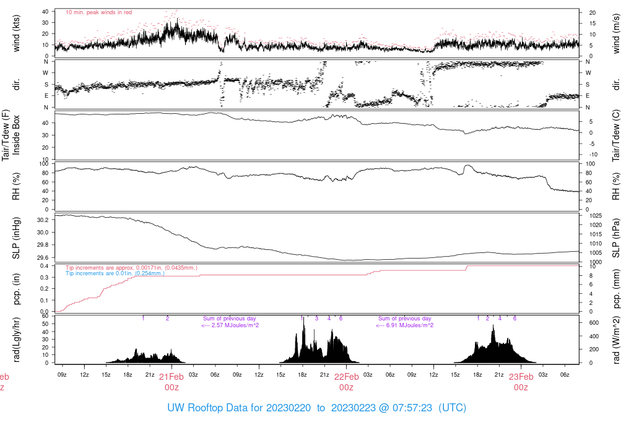Click the "<--- 6.91 MJoules/m^2" radiation sum
The height and width of the screenshot is (433, 634).
[405, 325]
